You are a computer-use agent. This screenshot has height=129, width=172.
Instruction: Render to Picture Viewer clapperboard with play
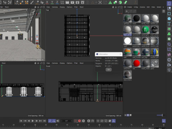(x=72, y=2)
